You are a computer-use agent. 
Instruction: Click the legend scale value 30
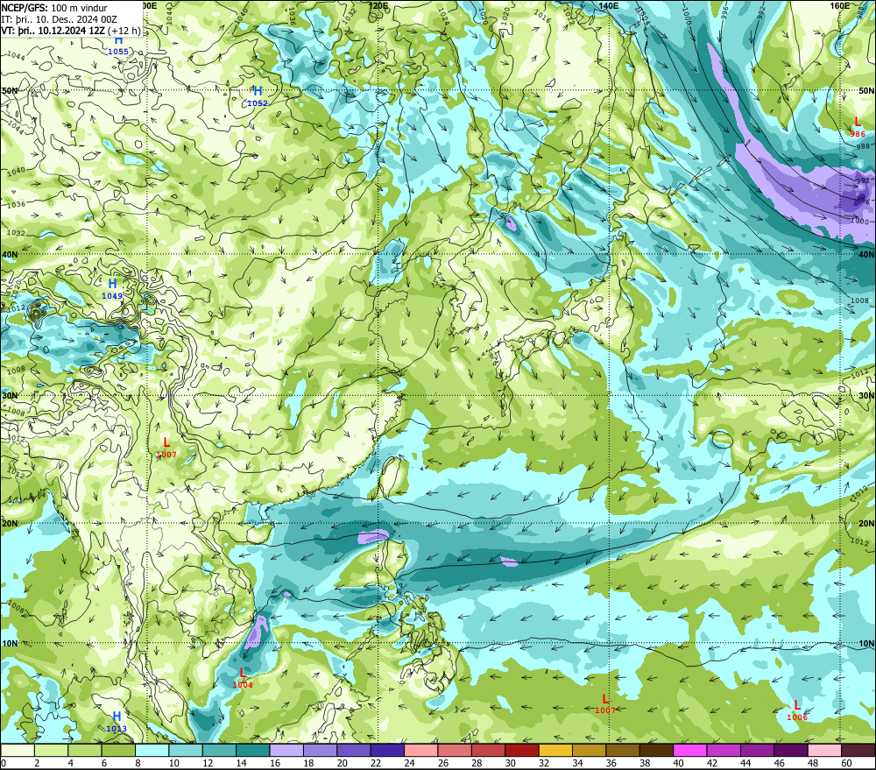511,763
